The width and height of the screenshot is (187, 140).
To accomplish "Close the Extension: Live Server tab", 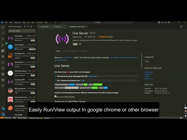I will tap(86, 27).
